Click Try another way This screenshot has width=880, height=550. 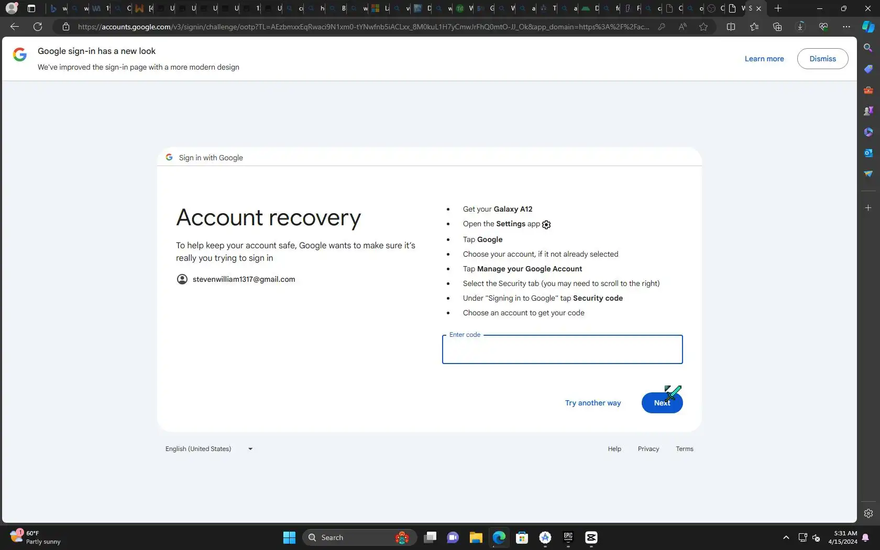pyautogui.click(x=593, y=403)
